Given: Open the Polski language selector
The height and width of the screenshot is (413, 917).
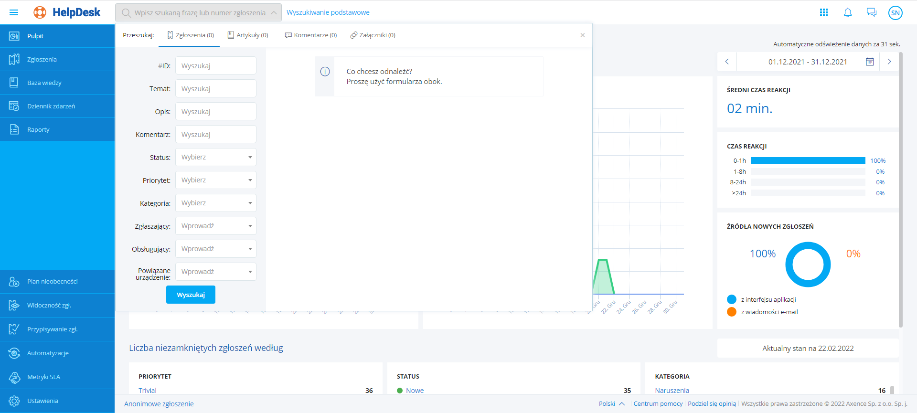Looking at the screenshot, I should [611, 403].
